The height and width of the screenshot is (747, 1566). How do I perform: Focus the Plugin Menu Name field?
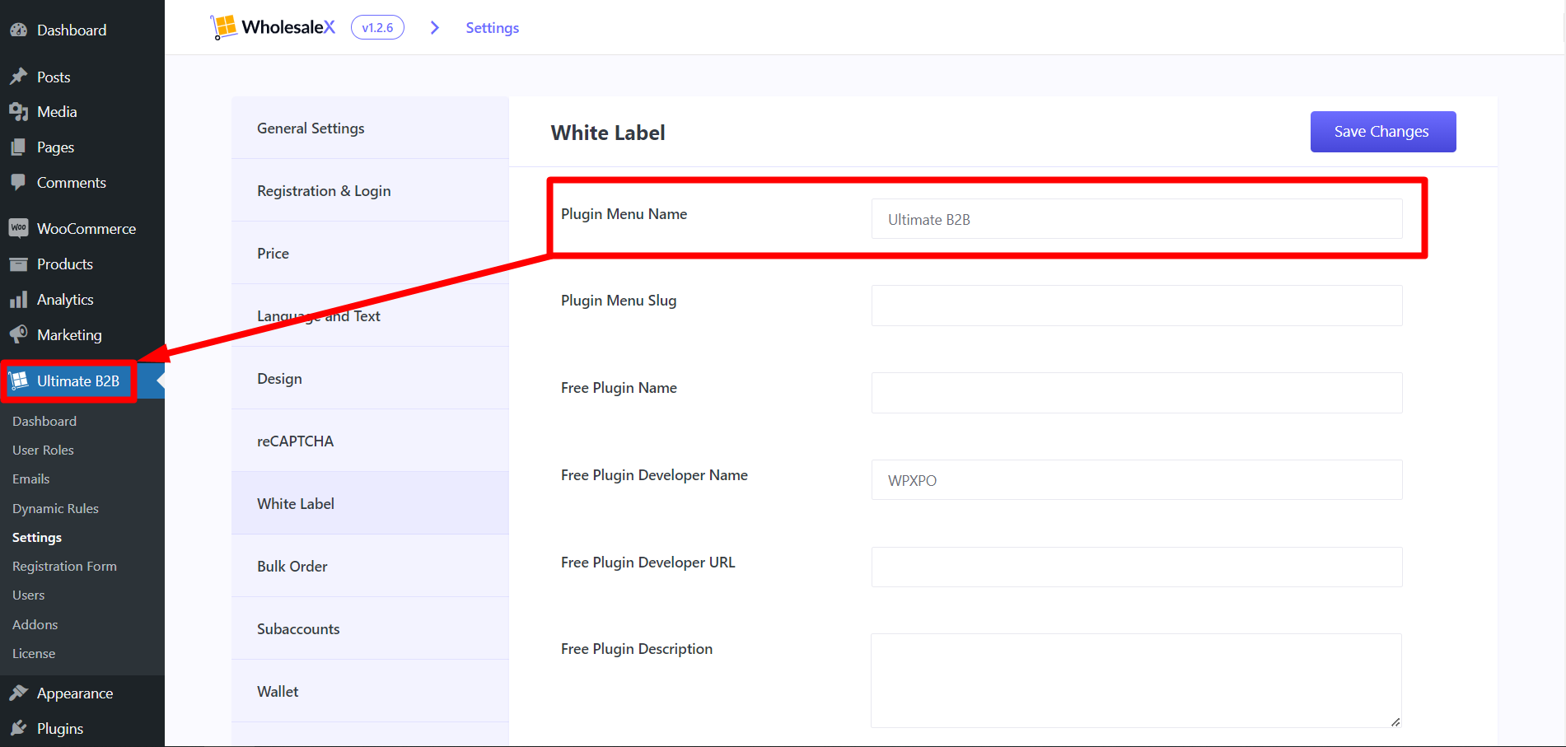pos(1137,219)
